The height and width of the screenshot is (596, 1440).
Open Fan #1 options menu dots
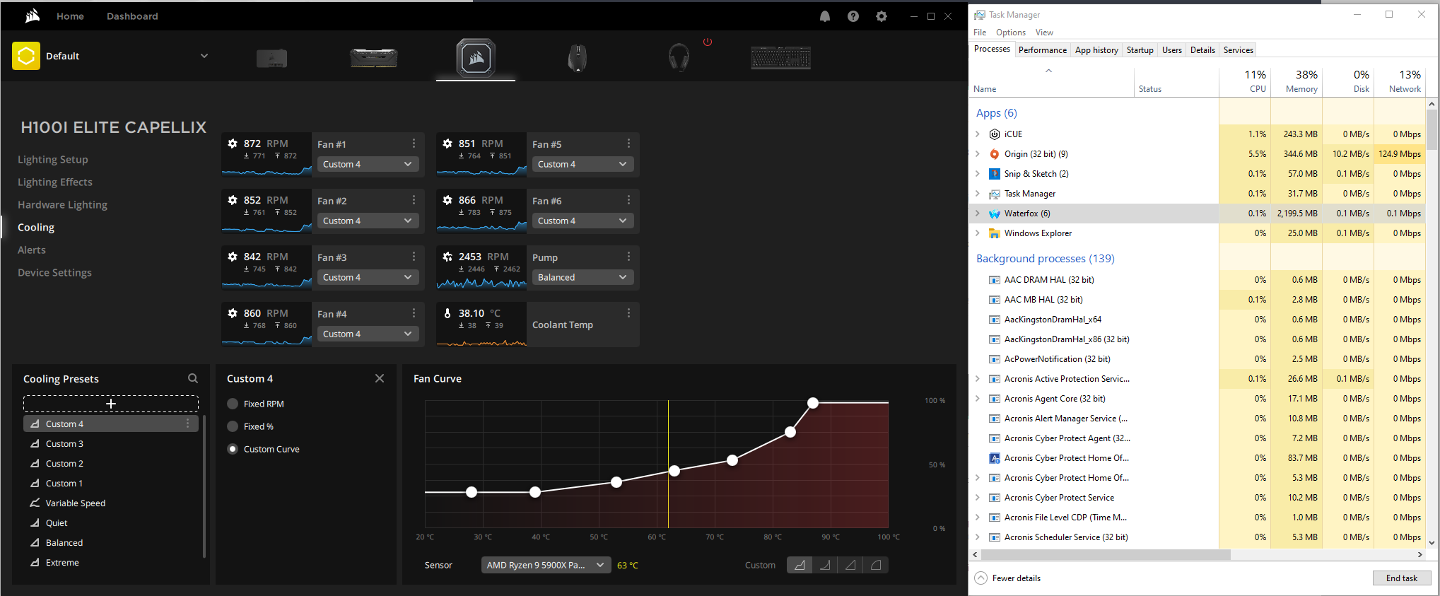point(414,144)
